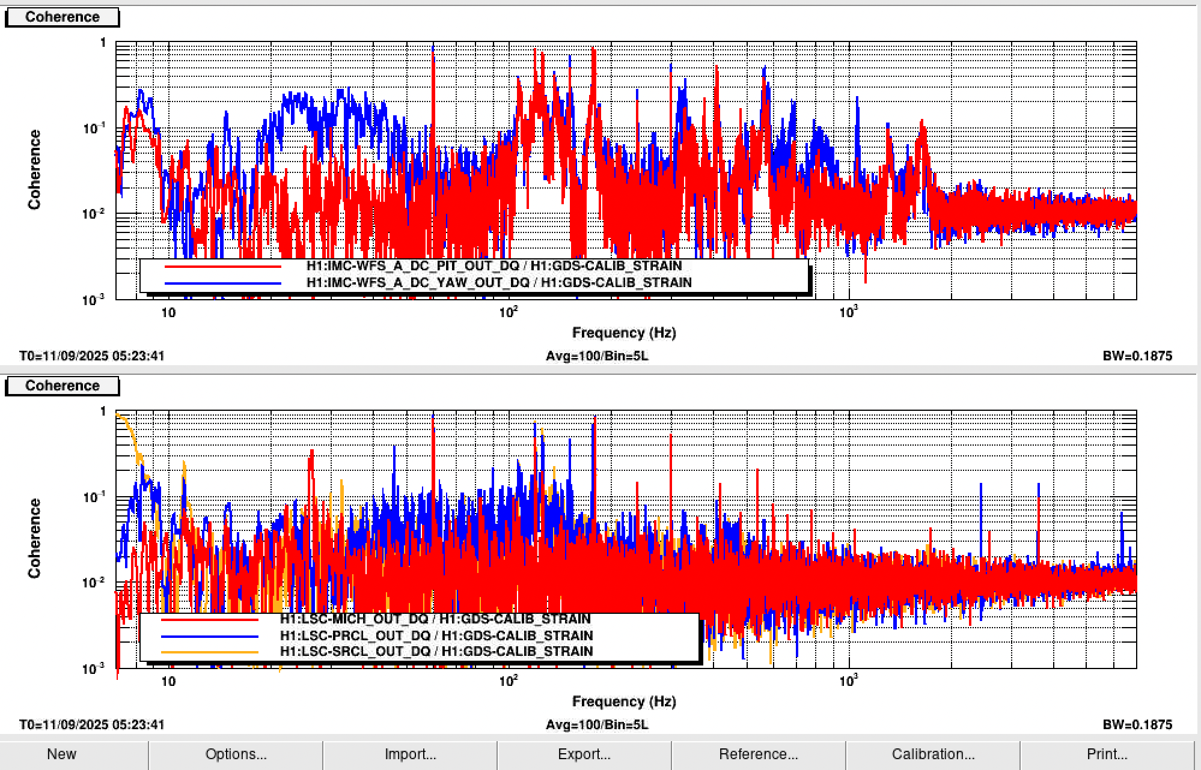Image resolution: width=1201 pixels, height=770 pixels.
Task: Click the bottom plot's Coherence title button
Action: click(62, 386)
